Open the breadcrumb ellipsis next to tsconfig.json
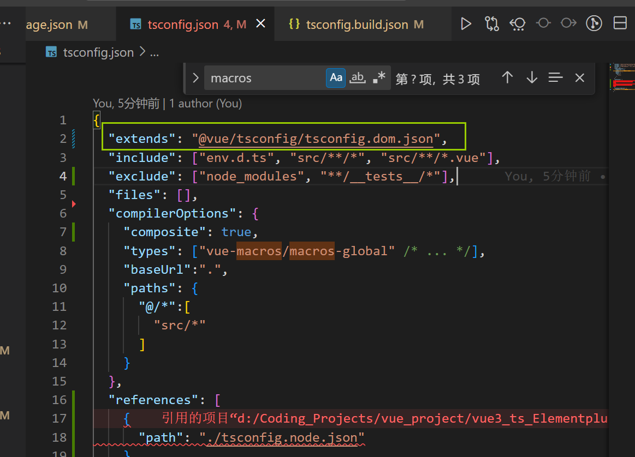 pyautogui.click(x=155, y=52)
